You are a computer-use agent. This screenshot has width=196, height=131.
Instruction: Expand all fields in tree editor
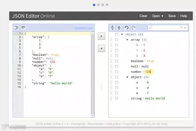(112, 28)
